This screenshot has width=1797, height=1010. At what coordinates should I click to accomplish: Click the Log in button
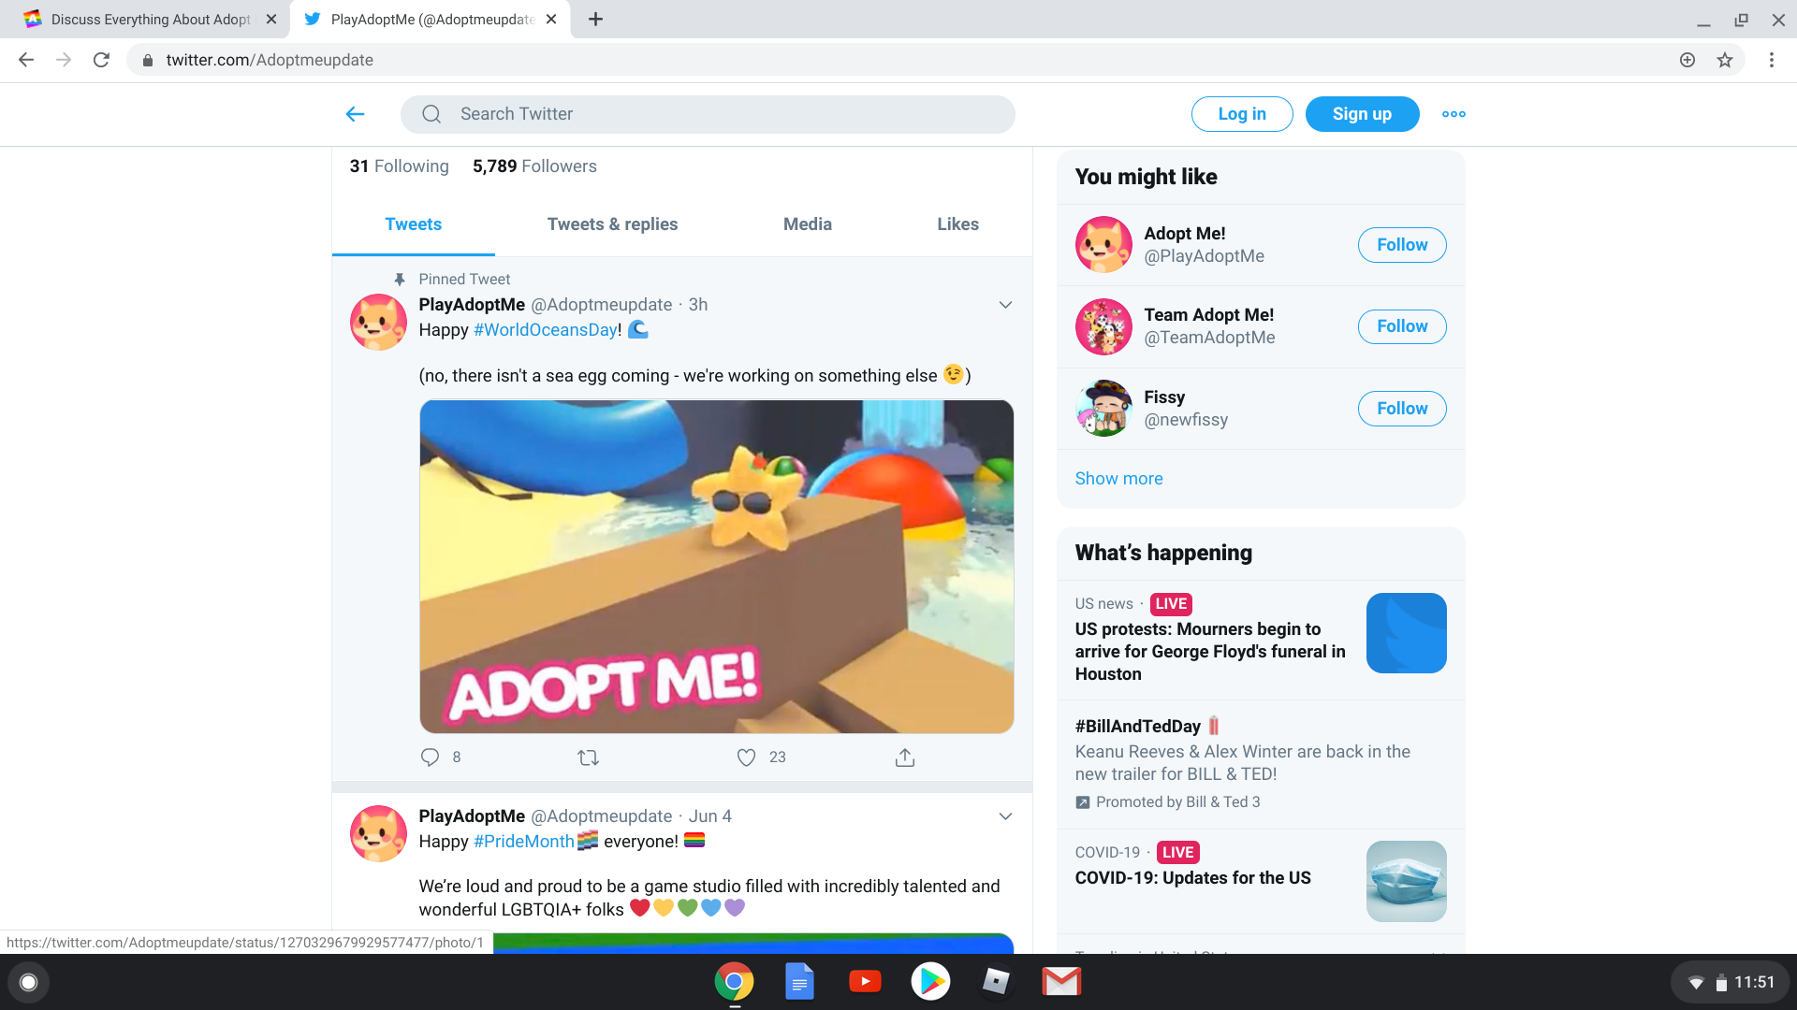(1241, 114)
